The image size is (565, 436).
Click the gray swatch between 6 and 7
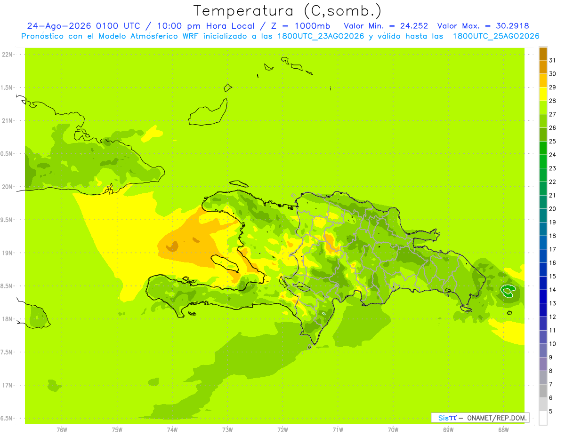(543, 391)
